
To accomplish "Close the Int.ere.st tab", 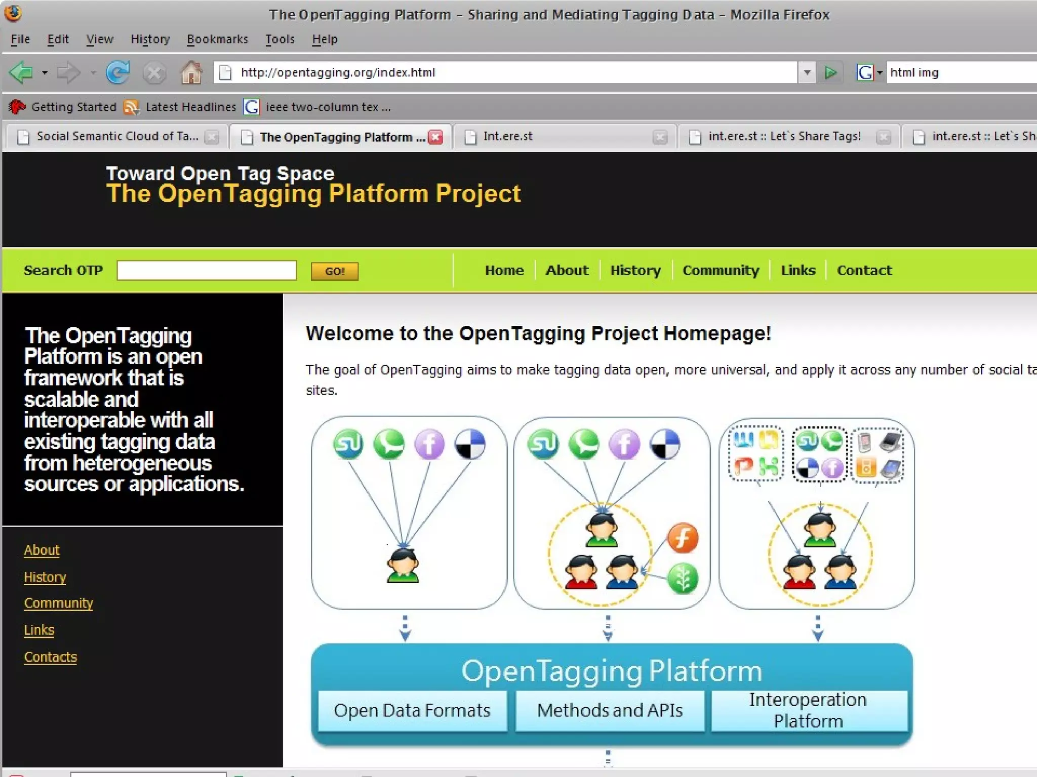I will point(660,137).
